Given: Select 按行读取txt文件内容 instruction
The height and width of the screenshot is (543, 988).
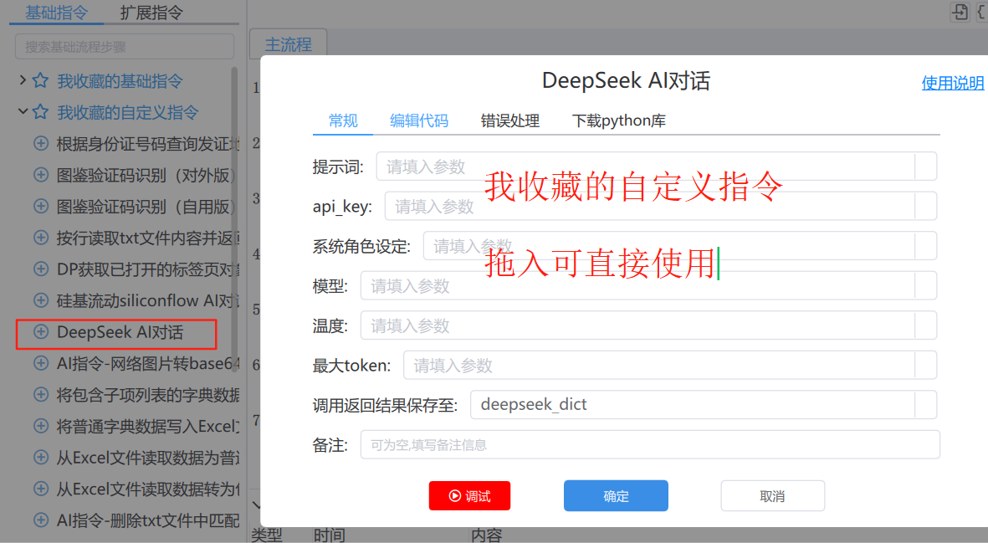Looking at the screenshot, I should 147,238.
